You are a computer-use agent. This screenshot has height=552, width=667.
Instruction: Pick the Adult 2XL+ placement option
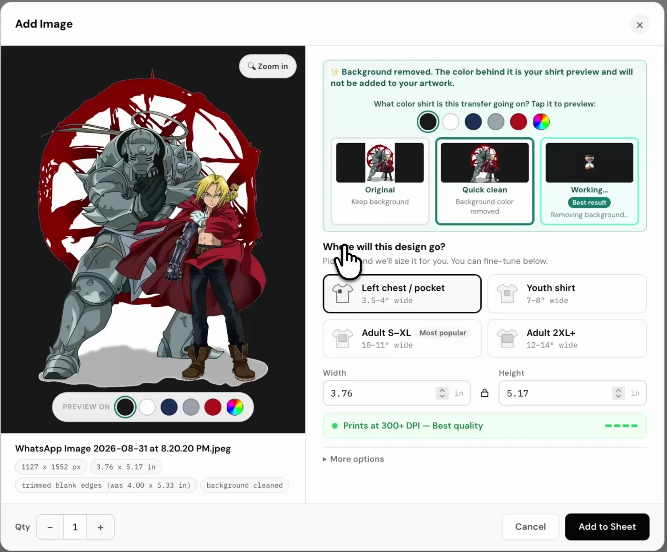click(567, 338)
